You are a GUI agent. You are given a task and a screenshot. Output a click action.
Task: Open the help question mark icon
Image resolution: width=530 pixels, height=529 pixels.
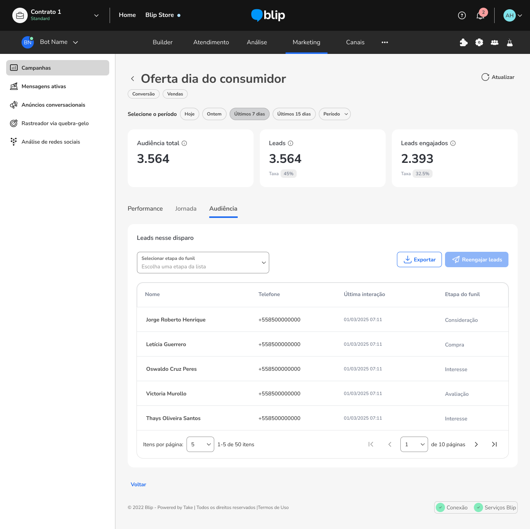click(x=462, y=15)
